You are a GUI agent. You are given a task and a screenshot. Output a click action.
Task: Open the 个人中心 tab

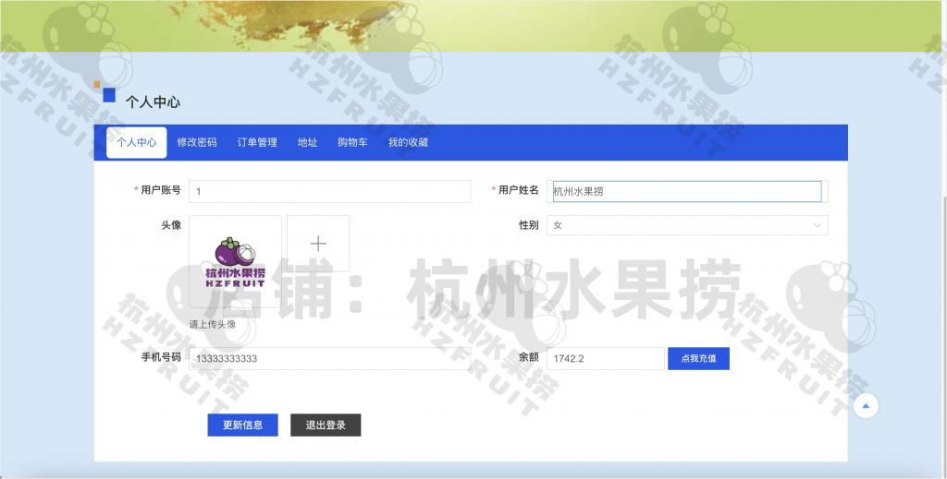click(137, 143)
